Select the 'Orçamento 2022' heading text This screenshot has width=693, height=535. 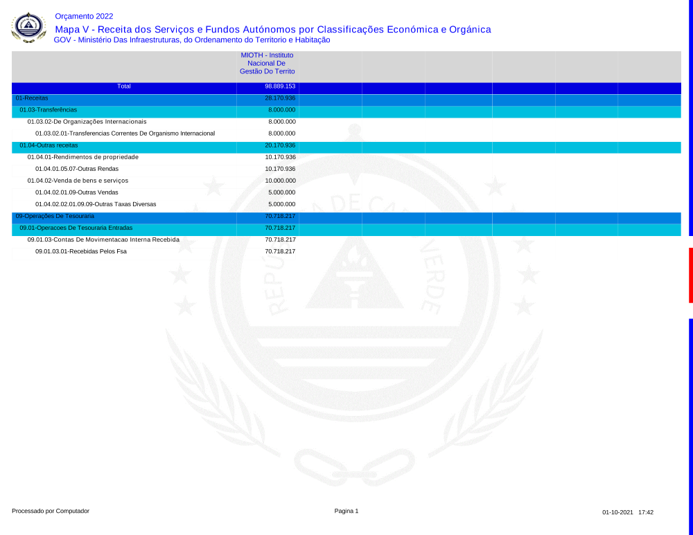pos(84,16)
